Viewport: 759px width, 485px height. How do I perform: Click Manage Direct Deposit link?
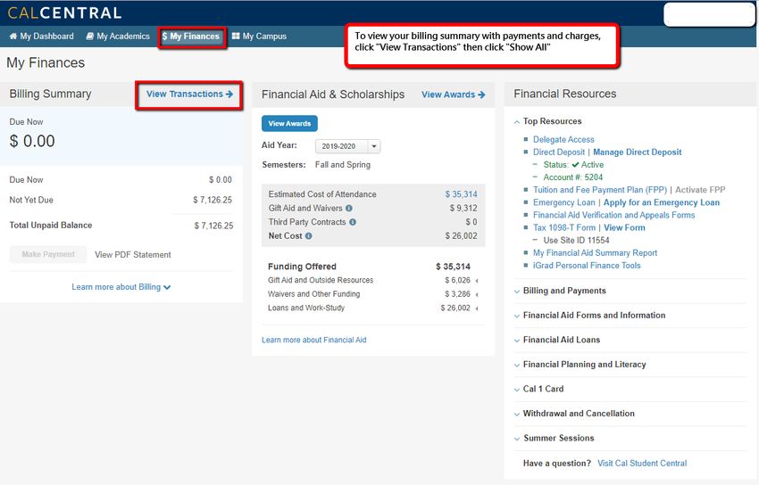pyautogui.click(x=637, y=152)
